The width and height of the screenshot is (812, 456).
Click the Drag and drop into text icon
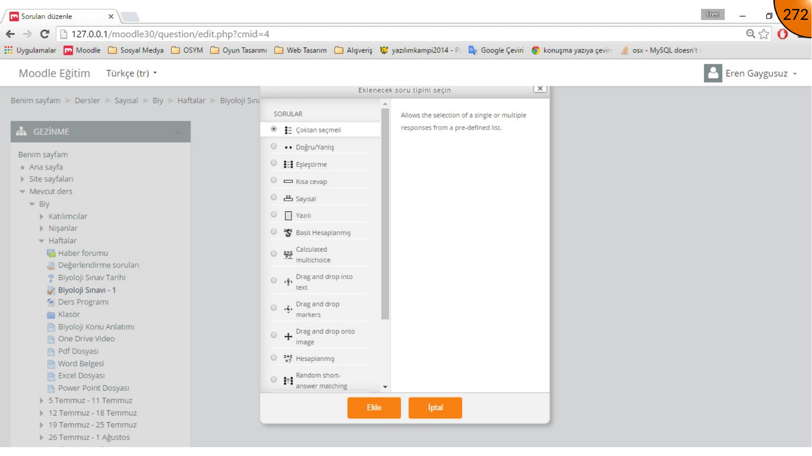tap(288, 282)
